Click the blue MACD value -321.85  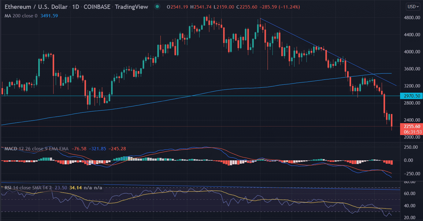[x=97, y=149]
